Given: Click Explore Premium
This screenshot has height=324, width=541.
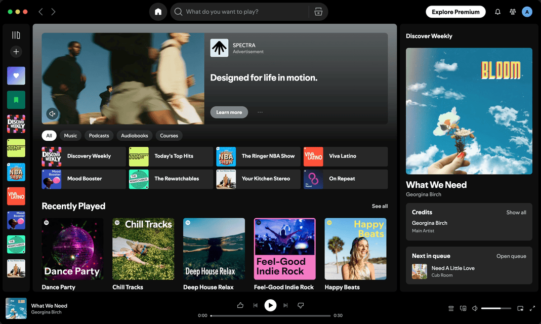Looking at the screenshot, I should tap(455, 12).
